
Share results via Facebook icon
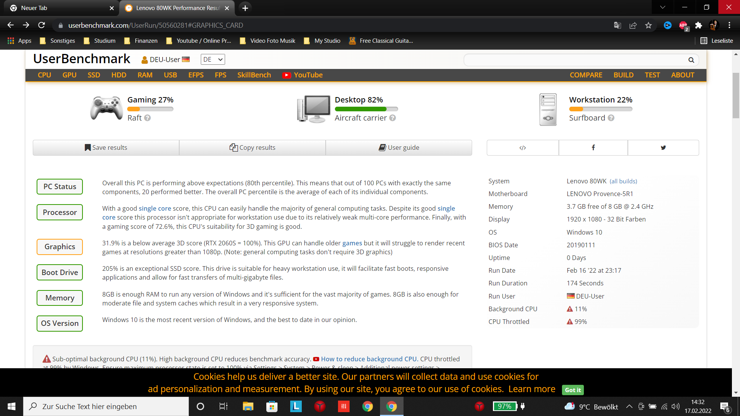[593, 148]
